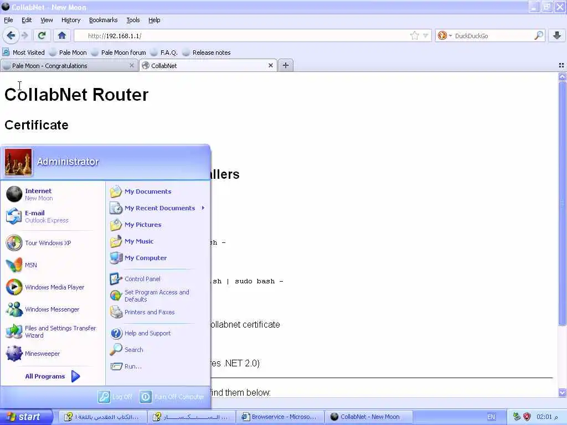
Task: Open the tab groups icon at right
Action: tap(561, 65)
